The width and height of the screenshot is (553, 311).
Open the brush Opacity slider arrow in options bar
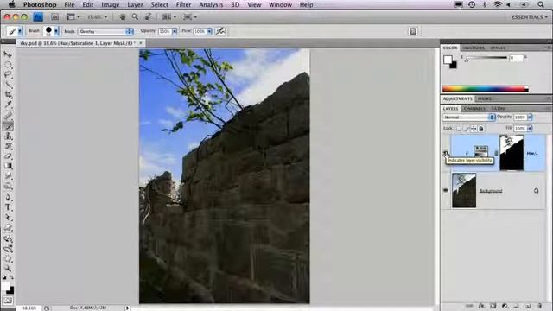click(175, 31)
